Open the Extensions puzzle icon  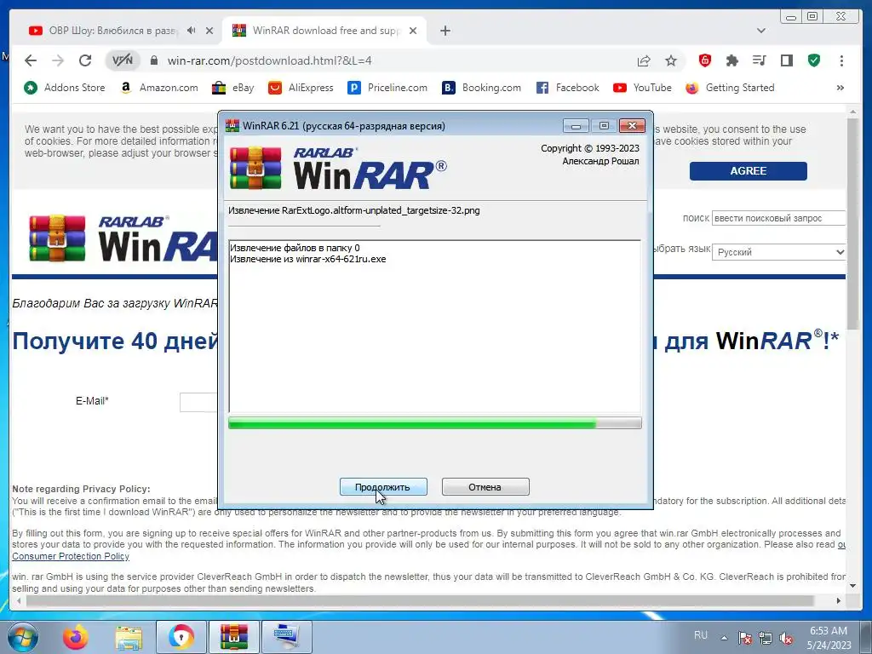731,60
